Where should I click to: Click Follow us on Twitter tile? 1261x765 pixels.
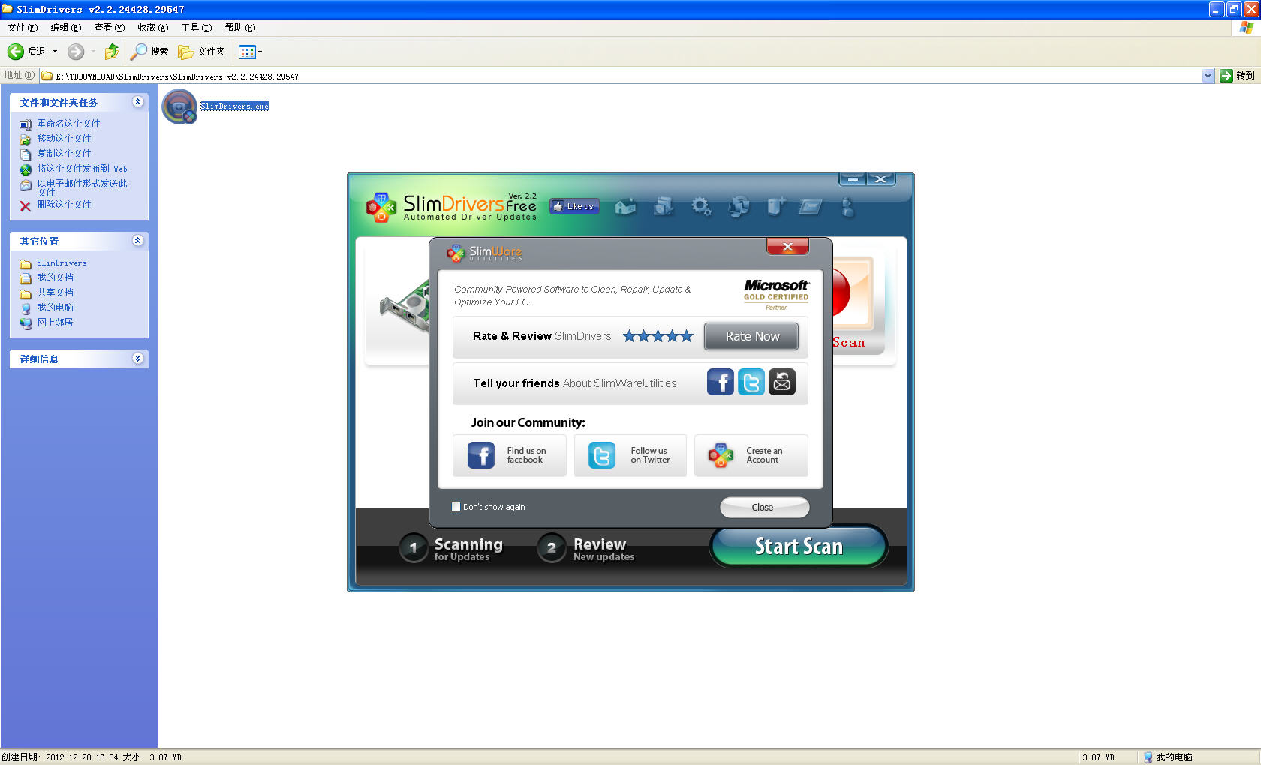630,455
